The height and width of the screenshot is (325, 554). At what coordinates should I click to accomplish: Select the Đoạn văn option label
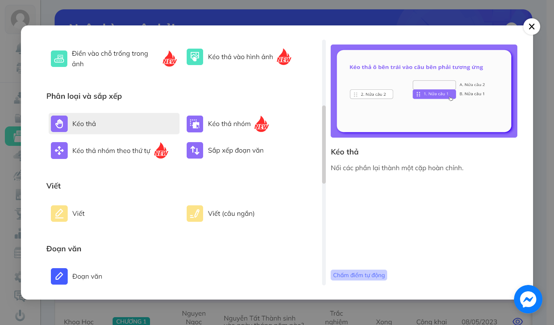(87, 276)
